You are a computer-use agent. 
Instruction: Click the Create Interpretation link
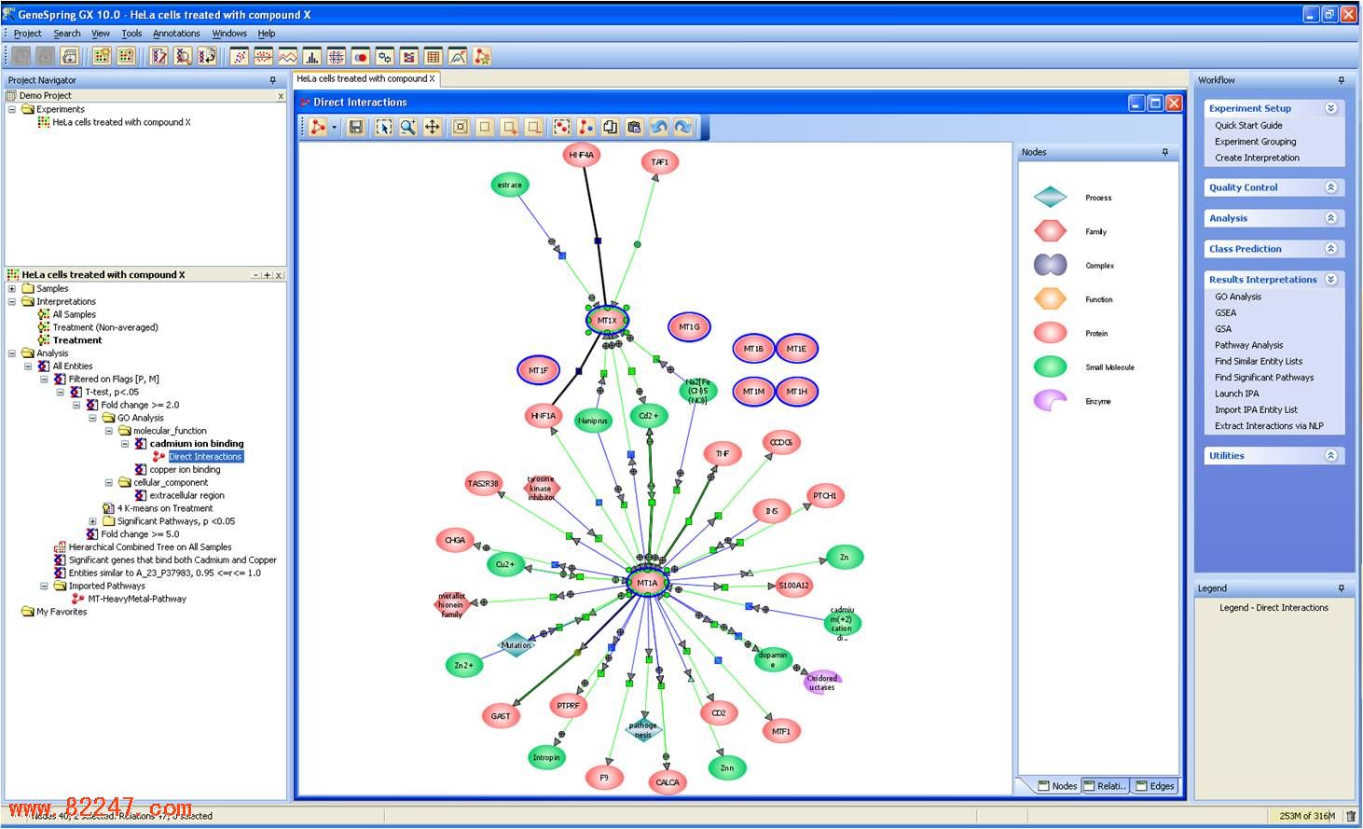pyautogui.click(x=1257, y=158)
